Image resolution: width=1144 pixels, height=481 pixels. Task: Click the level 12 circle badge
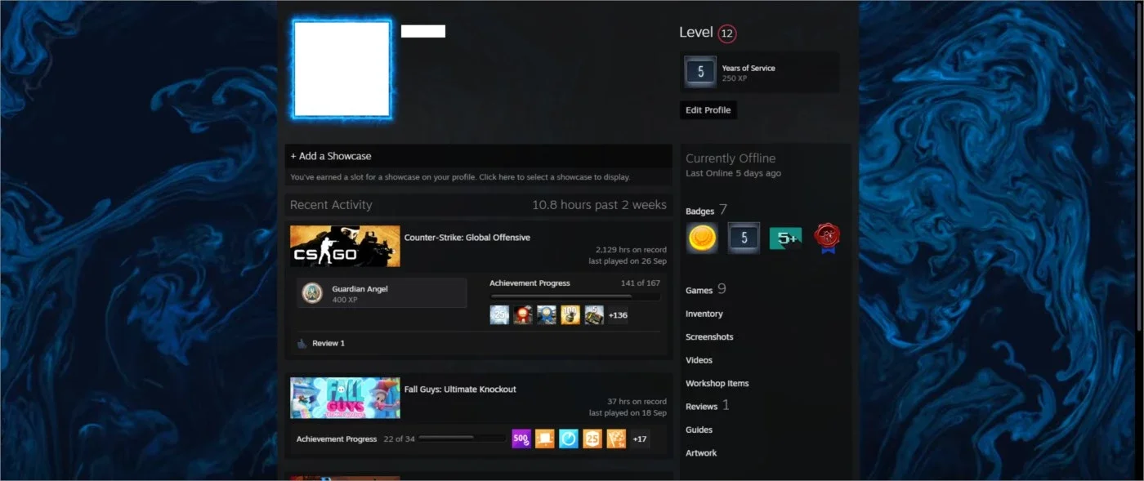727,33
